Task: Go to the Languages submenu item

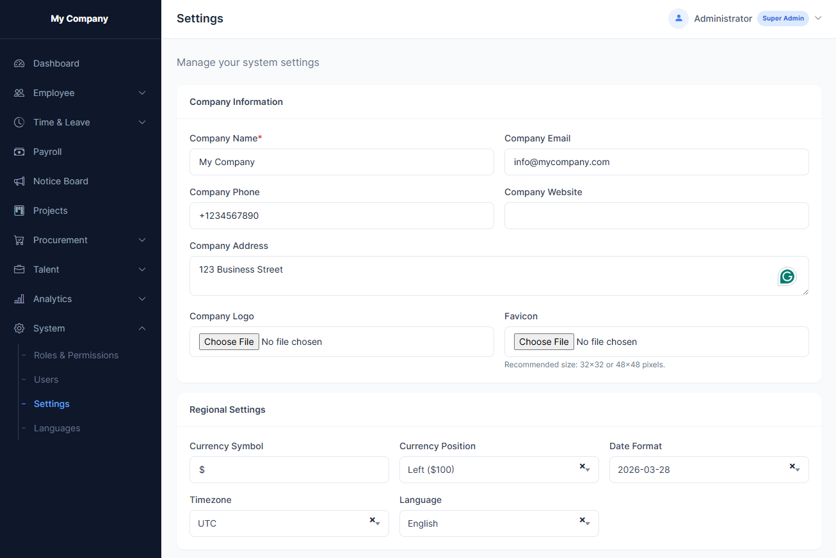Action: pyautogui.click(x=57, y=428)
